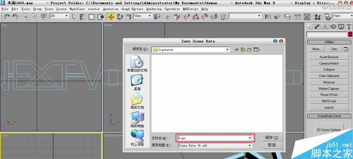Viewport: 353px width, 159px height.
Task: Click the Configure Button Sets icon
Action: tap(345, 49)
